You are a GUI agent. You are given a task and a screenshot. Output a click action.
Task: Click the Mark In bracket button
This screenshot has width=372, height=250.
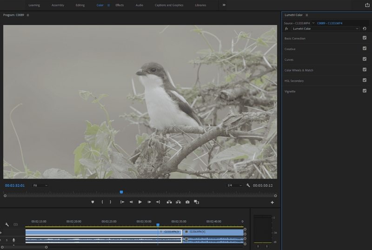(x=102, y=202)
